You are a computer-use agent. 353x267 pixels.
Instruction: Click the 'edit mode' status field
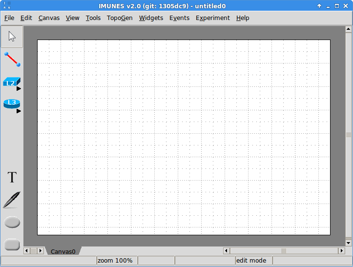click(x=254, y=261)
